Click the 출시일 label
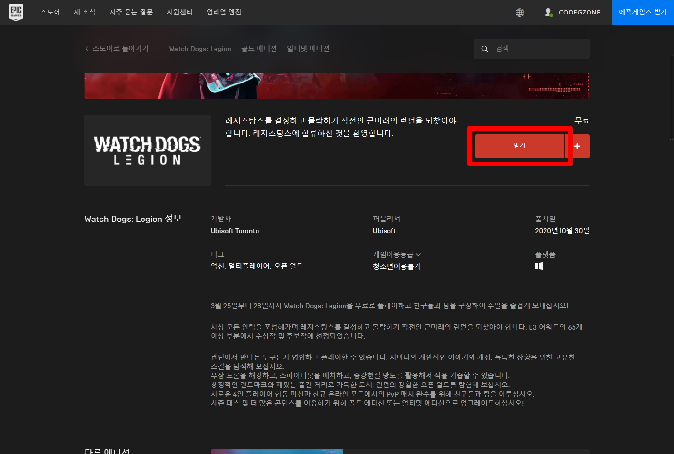 pos(545,219)
